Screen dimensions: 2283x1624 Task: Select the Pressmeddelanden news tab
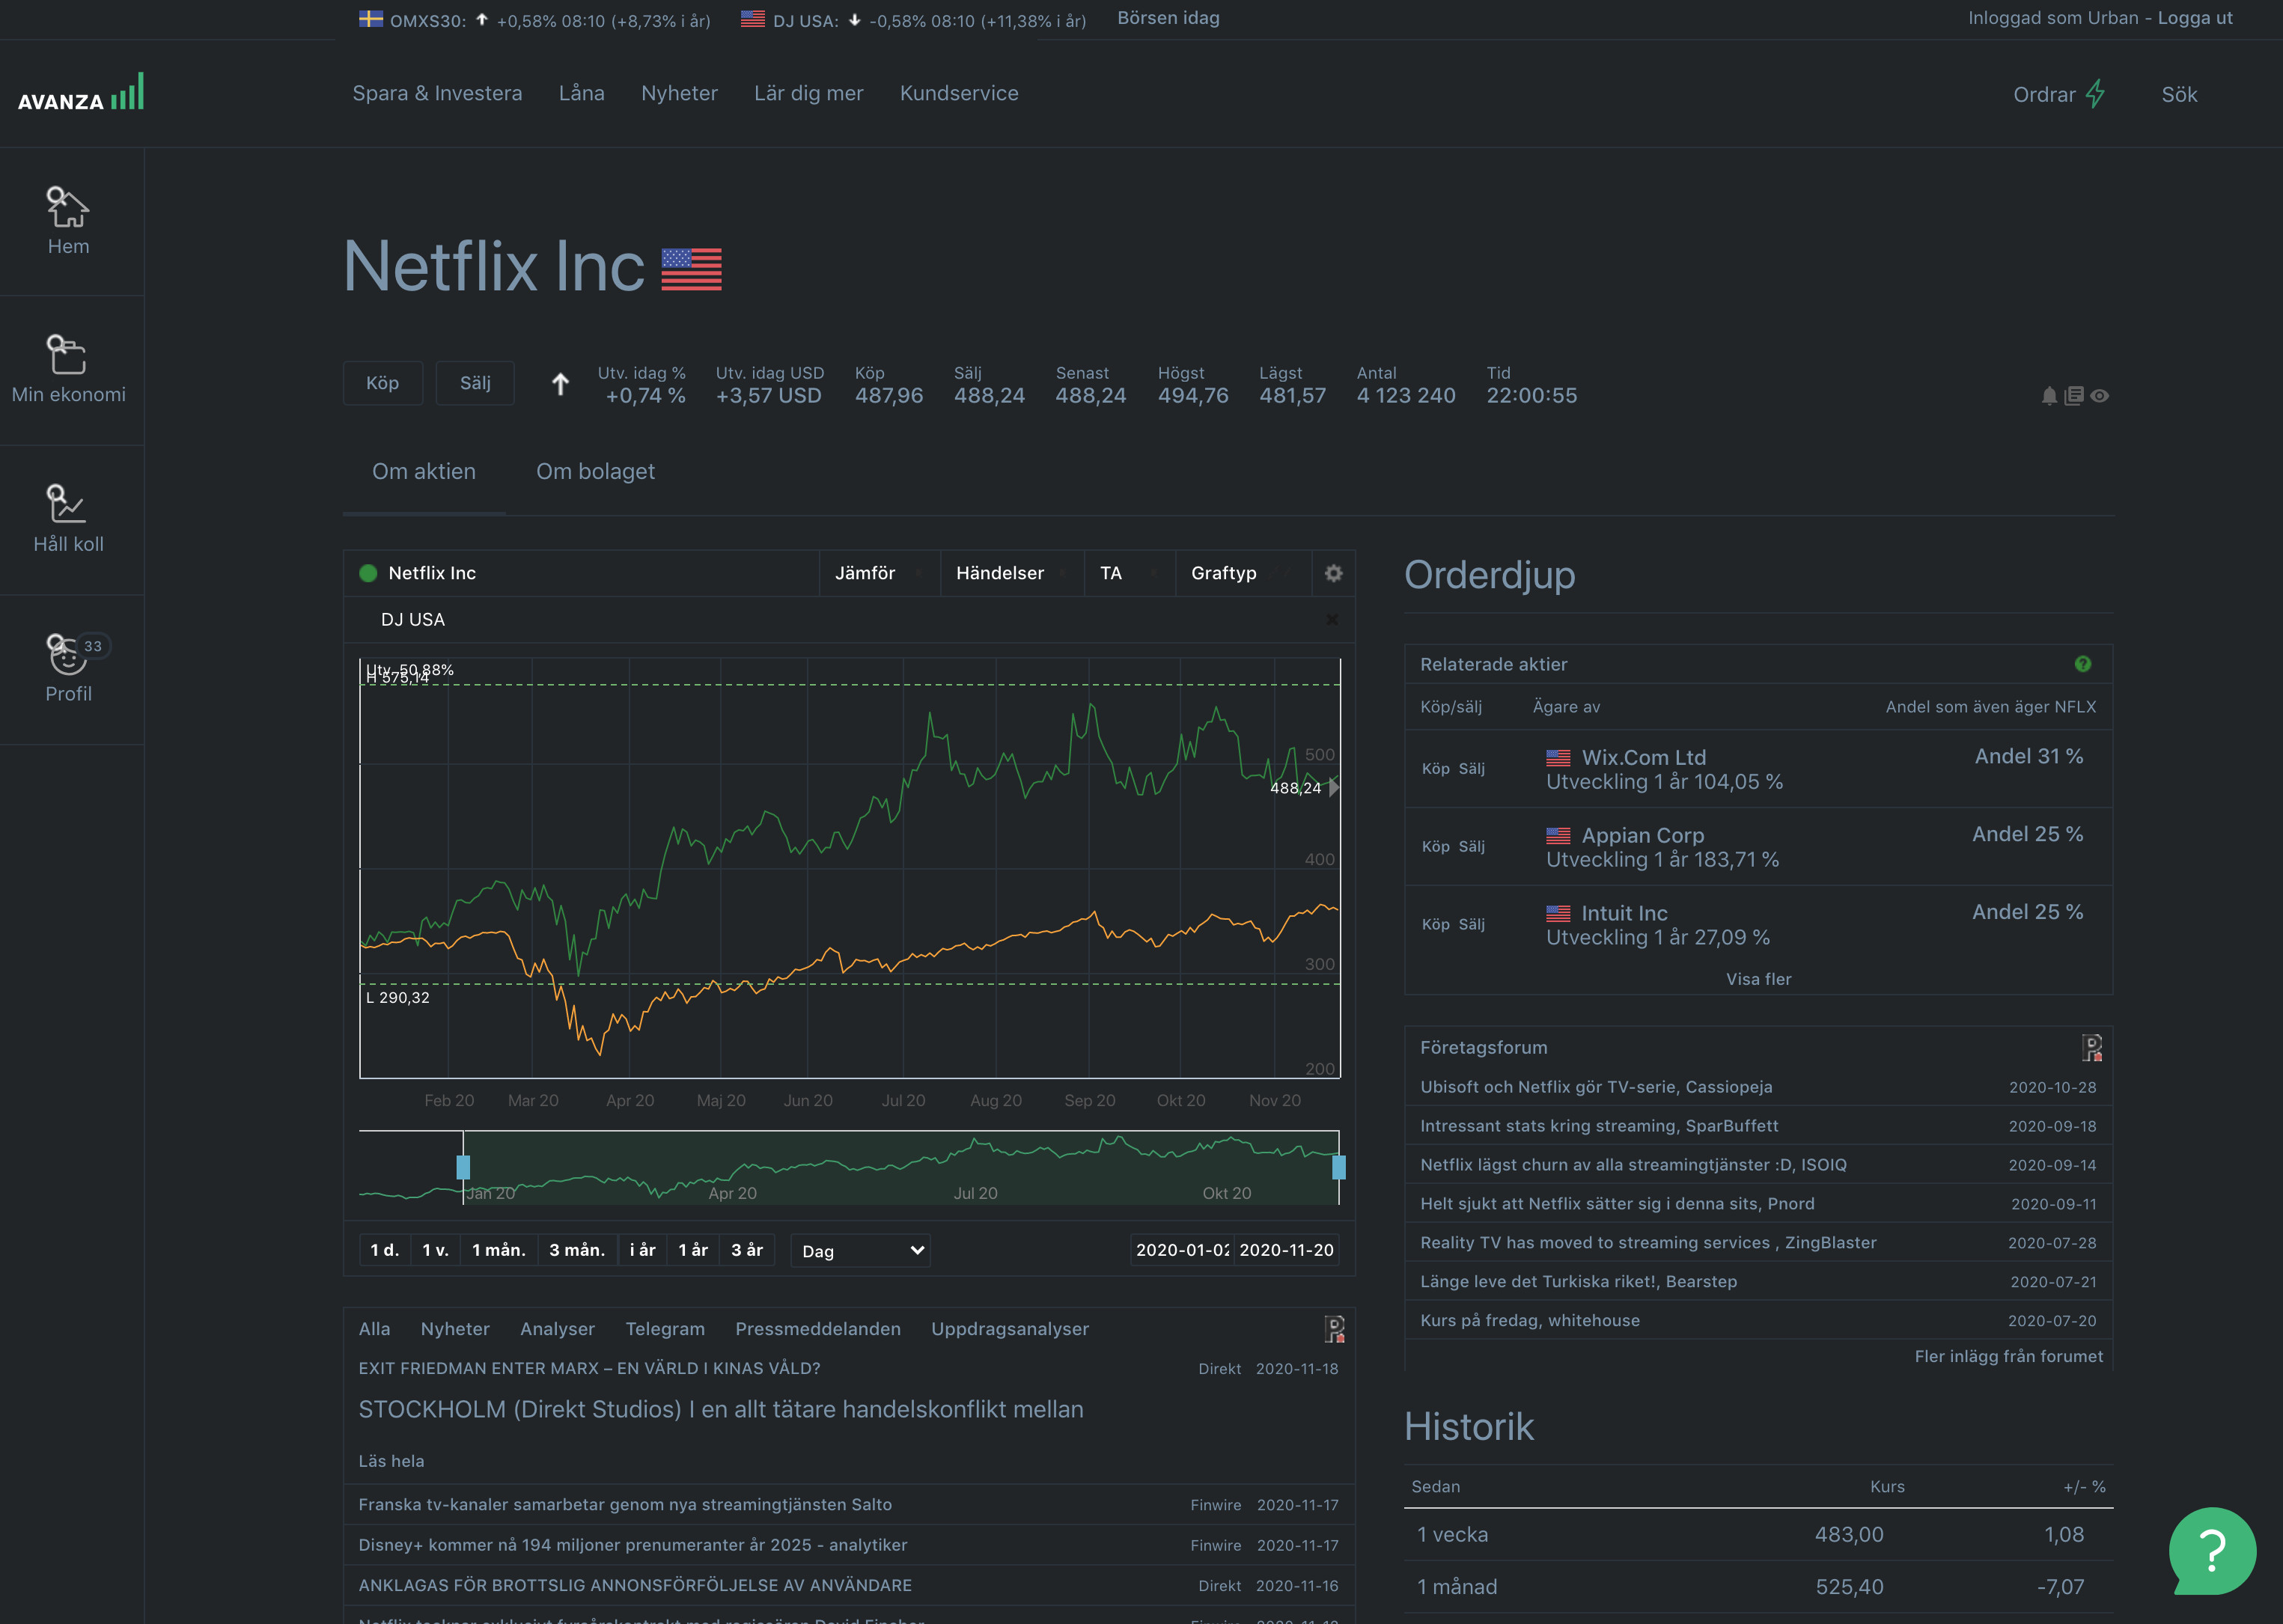817,1329
